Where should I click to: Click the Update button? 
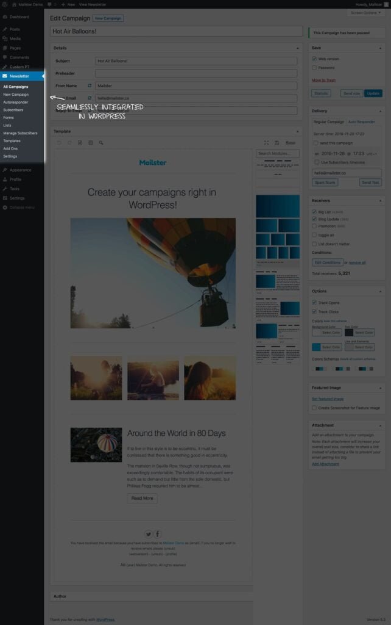373,93
